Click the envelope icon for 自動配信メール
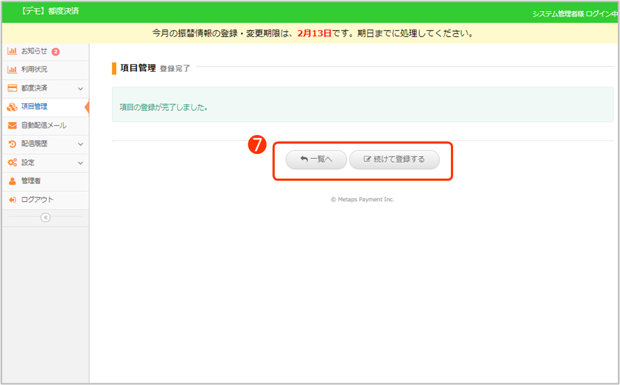Image resolution: width=620 pixels, height=385 pixels. pyautogui.click(x=12, y=126)
